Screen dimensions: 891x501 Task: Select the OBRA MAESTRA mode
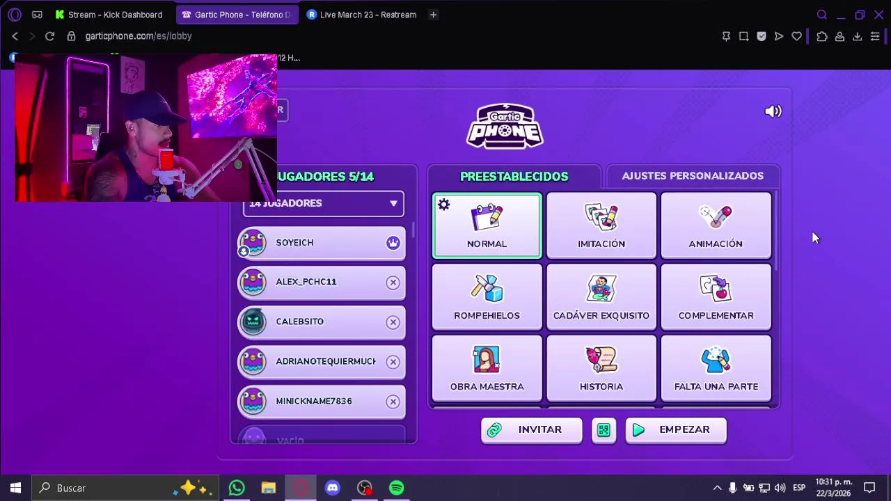[487, 369]
